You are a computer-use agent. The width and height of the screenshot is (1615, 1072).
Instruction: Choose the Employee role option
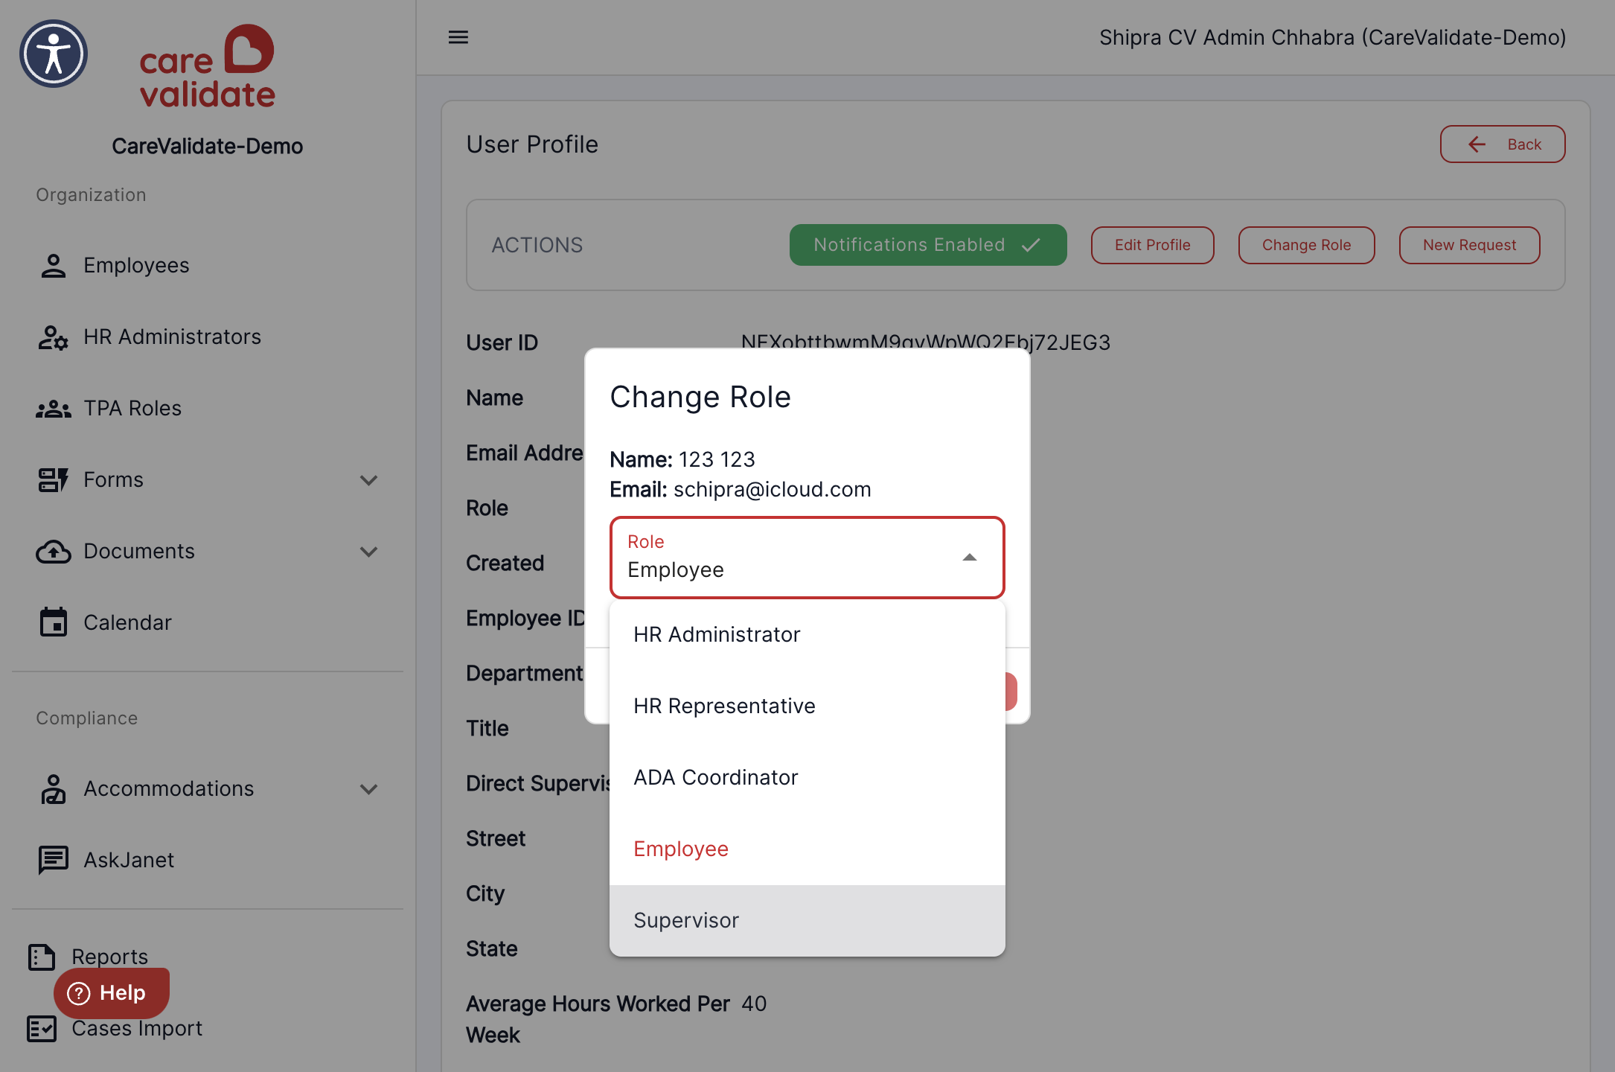(807, 849)
